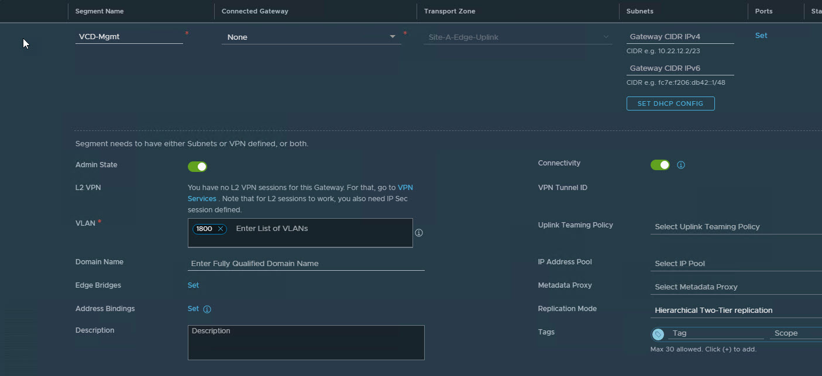This screenshot has height=376, width=822.
Task: Click the tag icon in Tags row
Action: point(658,334)
